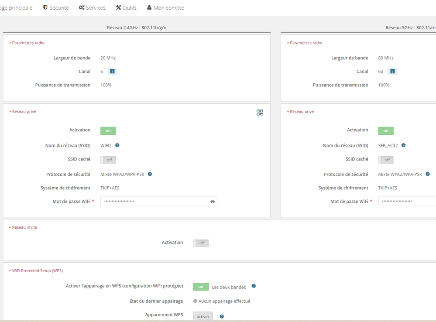
Task: Reveal 2.4GHz WiFi password with eye icon
Action: [213, 202]
